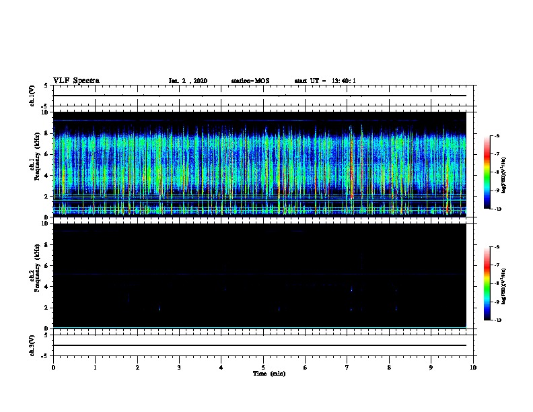Click the "-10" tick on ch.2 colorbar
The height and width of the screenshot is (412, 533).
498,320
